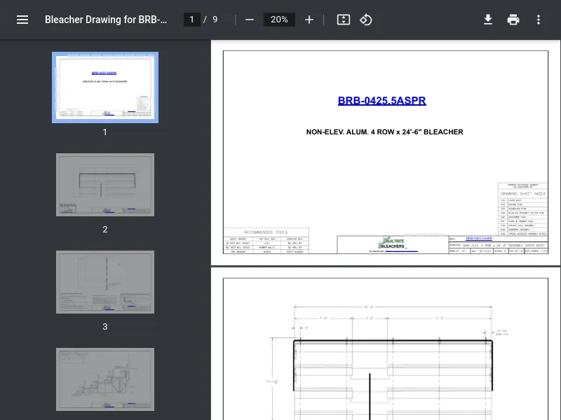This screenshot has width=561, height=420.
Task: Click the zoom out minus button
Action: click(x=250, y=20)
